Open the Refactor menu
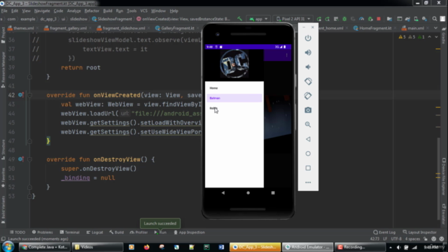 pyautogui.click(x=92, y=11)
